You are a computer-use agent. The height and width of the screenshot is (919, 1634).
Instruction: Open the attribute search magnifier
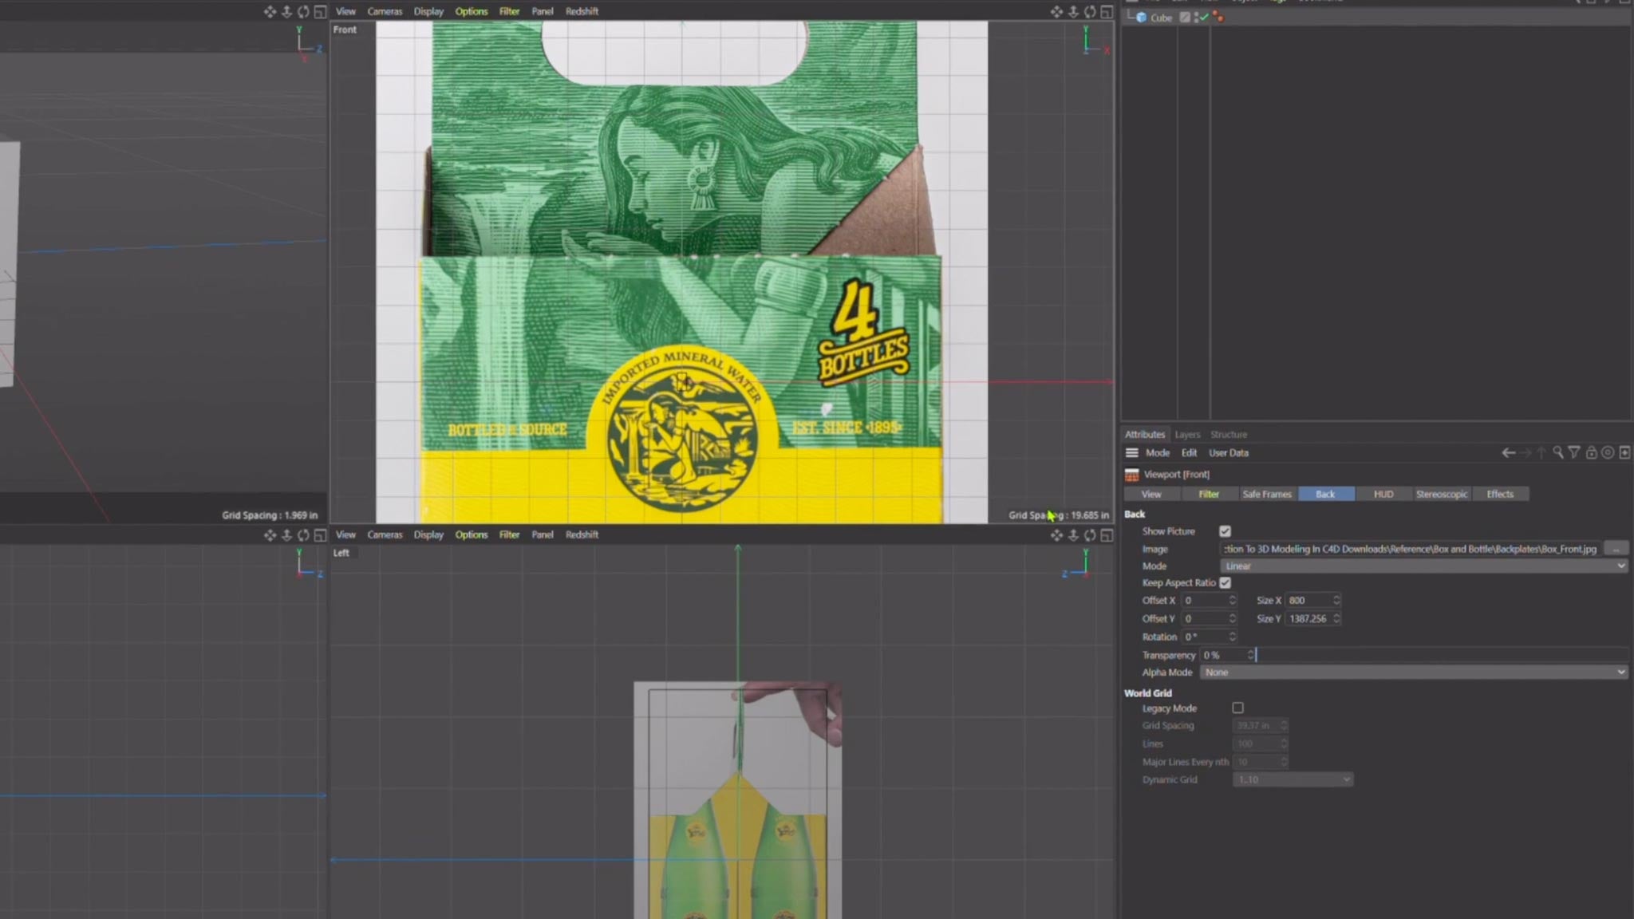click(1558, 452)
